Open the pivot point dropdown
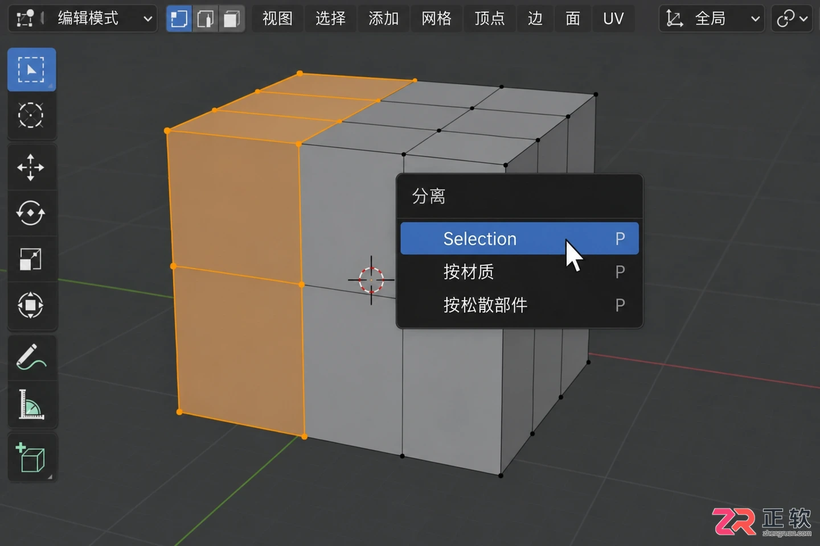The image size is (820, 546). (792, 19)
